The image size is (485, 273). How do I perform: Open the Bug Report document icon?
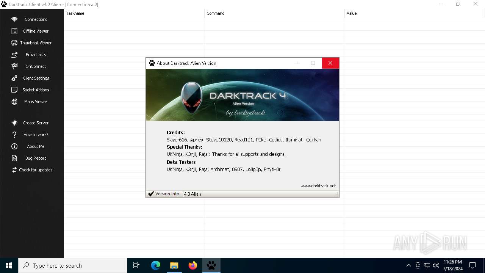pyautogui.click(x=14, y=158)
